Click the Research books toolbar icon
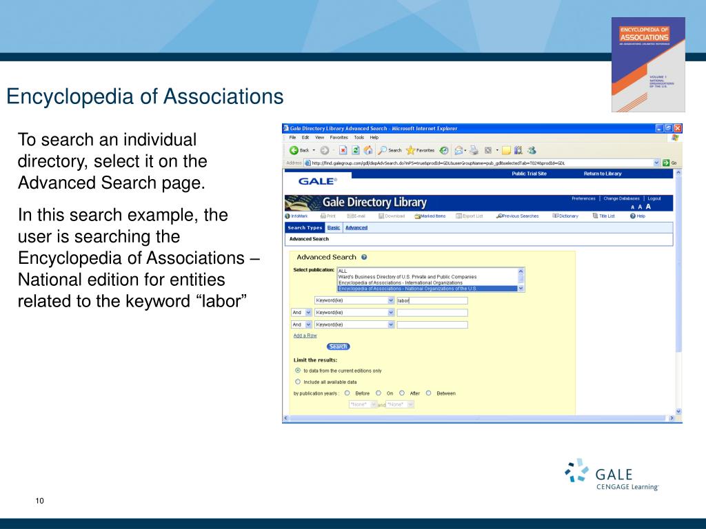706x529 pixels. (x=518, y=150)
